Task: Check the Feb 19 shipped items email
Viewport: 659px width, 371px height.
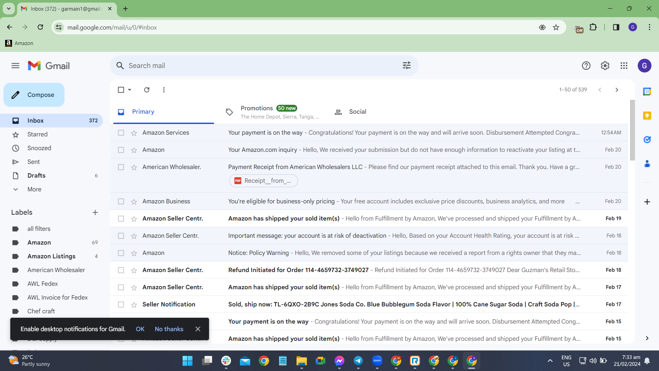Action: (121, 218)
